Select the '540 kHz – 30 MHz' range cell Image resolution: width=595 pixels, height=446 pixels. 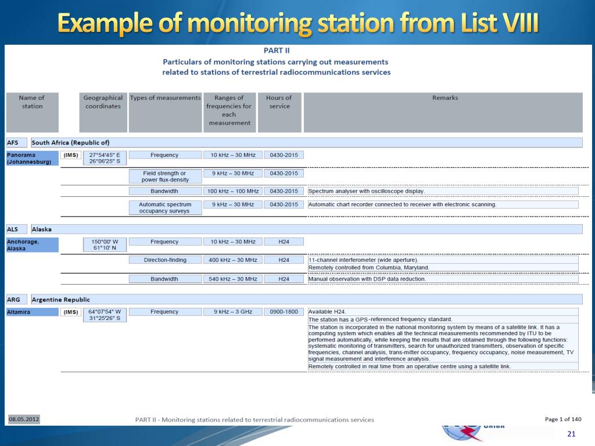click(233, 279)
